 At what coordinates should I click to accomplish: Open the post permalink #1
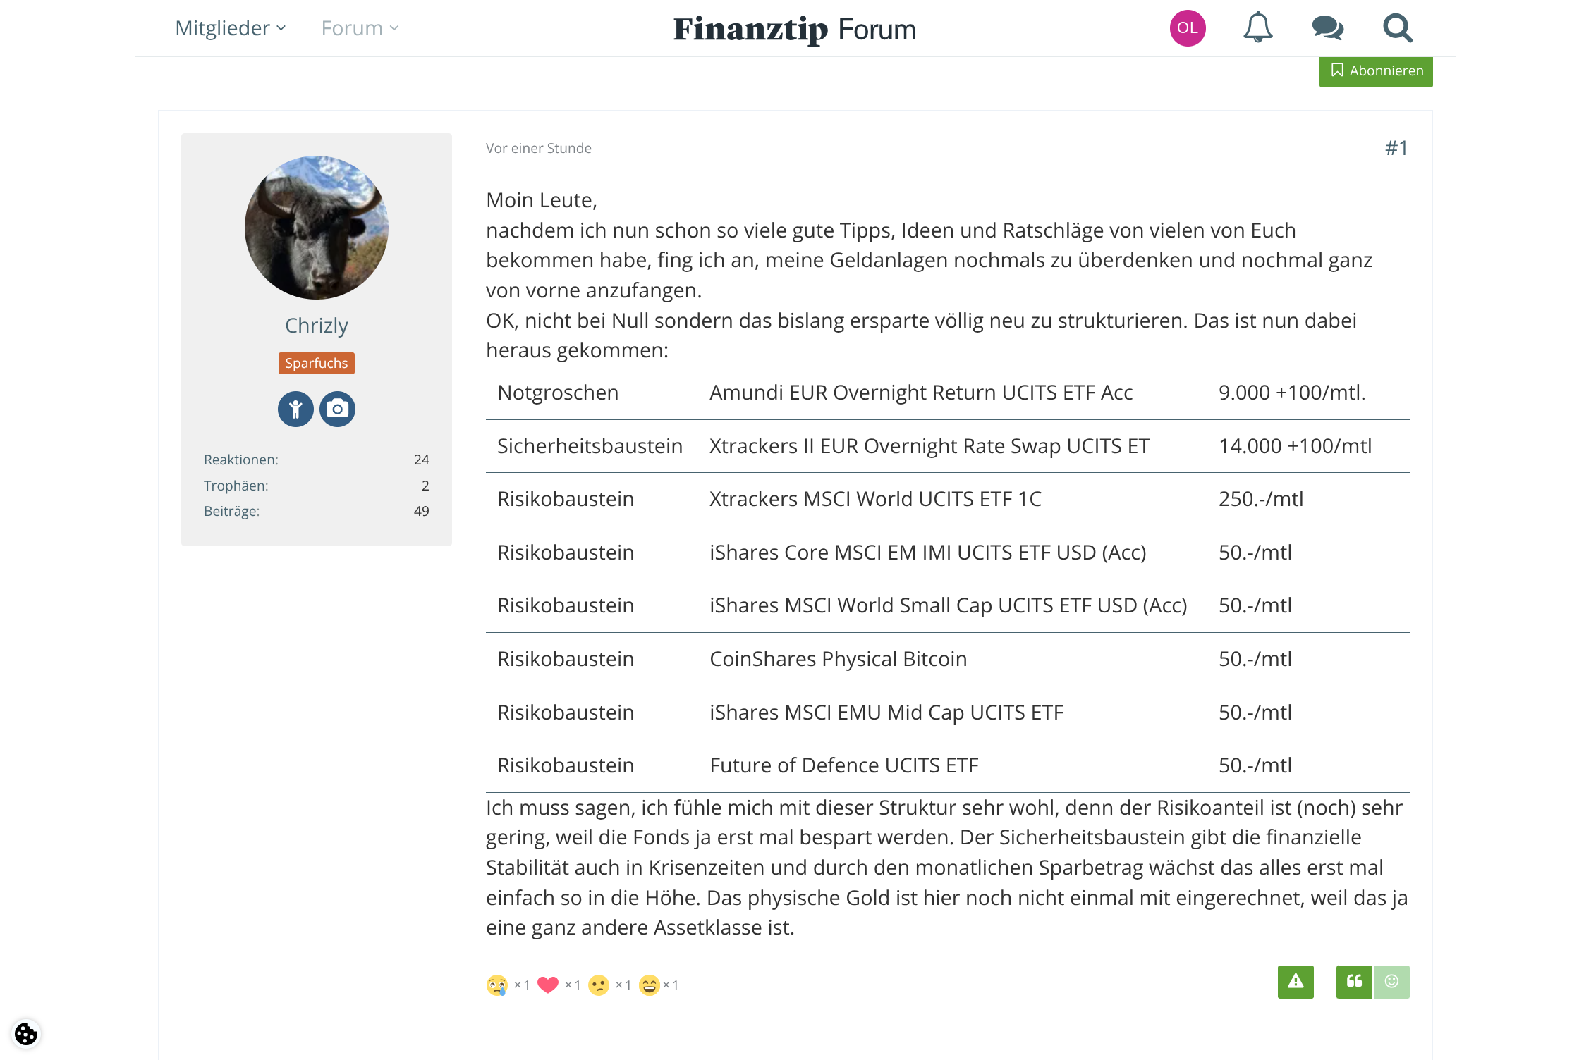click(1396, 148)
